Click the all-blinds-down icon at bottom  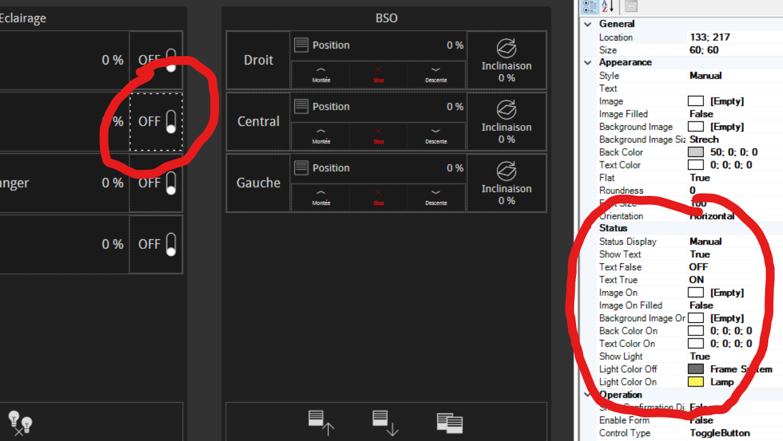tap(384, 422)
